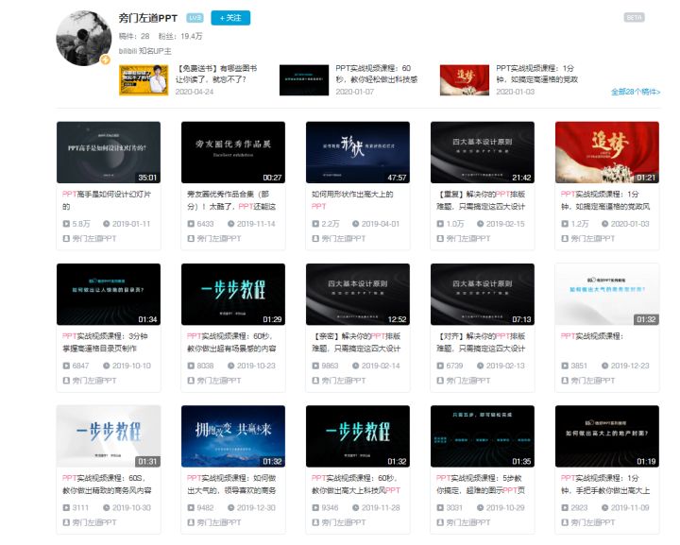Click the play count icon beside 2.2万

(315, 224)
